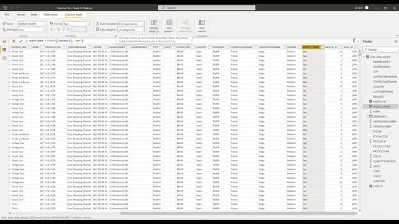This screenshot has height=224, width=399.
Task: Click inside the DAX formula bar
Action: pyautogui.click(x=188, y=41)
